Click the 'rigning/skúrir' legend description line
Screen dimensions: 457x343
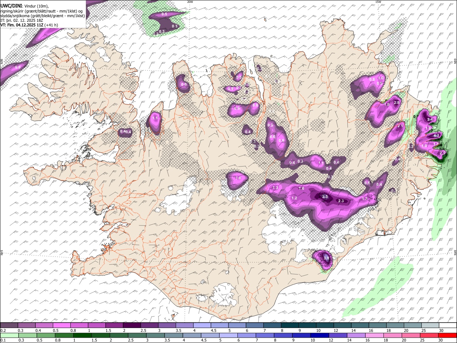pyautogui.click(x=41, y=11)
